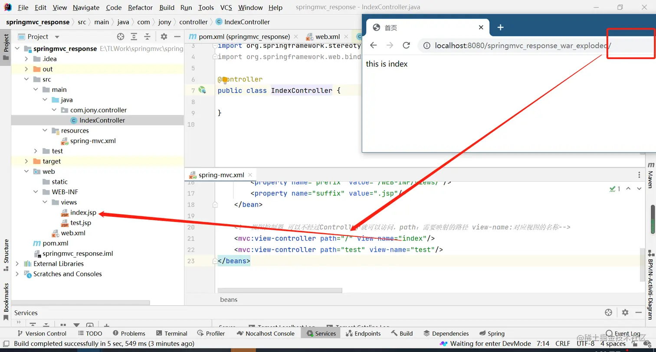The height and width of the screenshot is (352, 656).
Task: Open a new tab in the browser
Action: click(x=500, y=27)
